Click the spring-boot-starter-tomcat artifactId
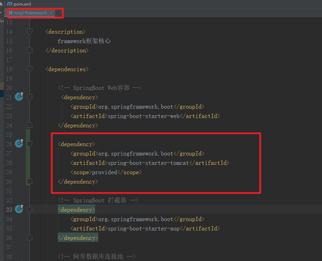This screenshot has width=322, height=261. pos(150,163)
